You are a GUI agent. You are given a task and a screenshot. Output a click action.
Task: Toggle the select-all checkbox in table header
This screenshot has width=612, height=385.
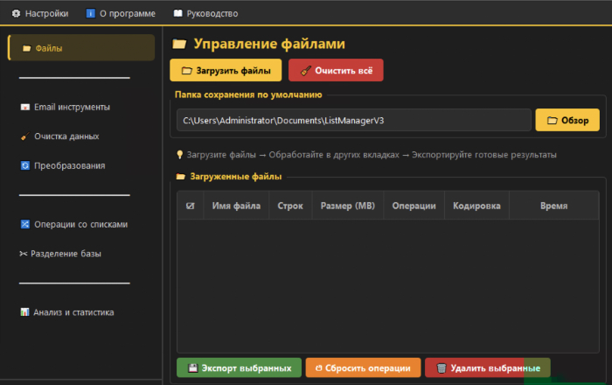(x=191, y=206)
